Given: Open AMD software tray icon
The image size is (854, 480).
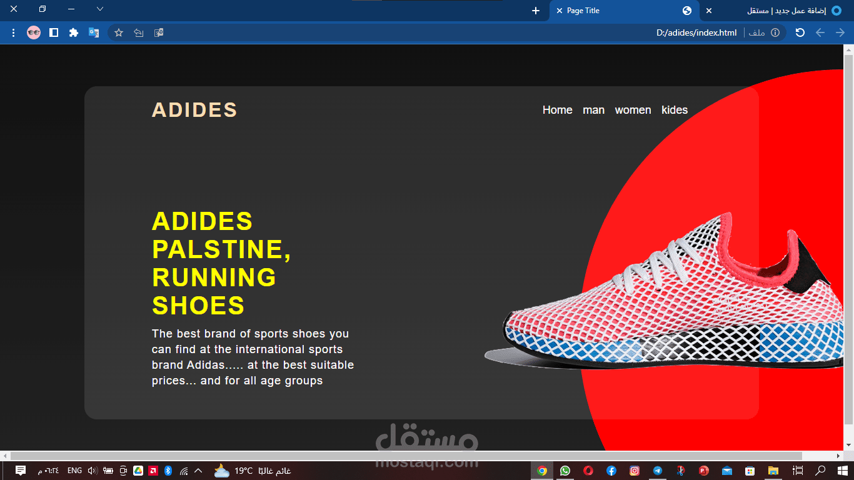Looking at the screenshot, I should (x=153, y=471).
